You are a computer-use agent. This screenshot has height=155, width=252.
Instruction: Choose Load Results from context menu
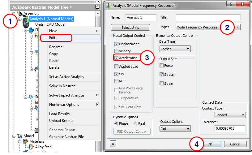click(x=70, y=114)
